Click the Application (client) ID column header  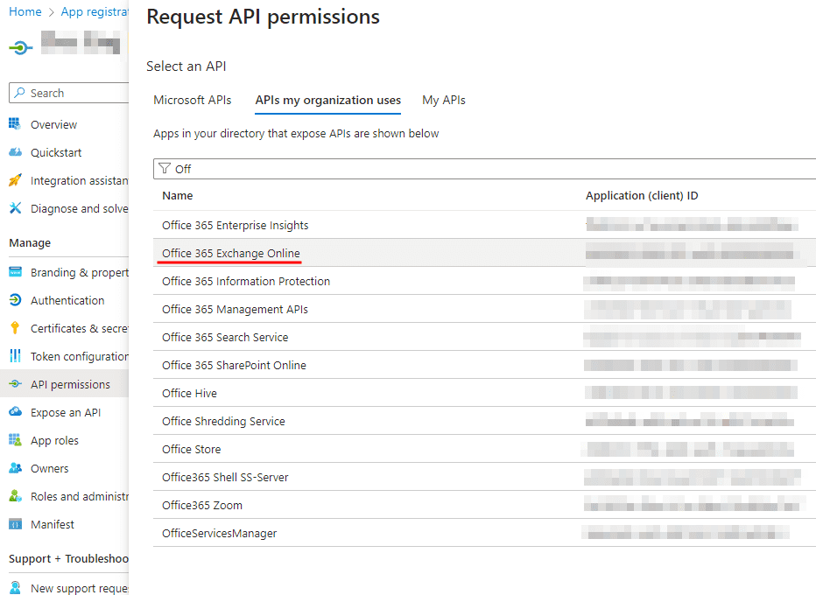tap(642, 195)
